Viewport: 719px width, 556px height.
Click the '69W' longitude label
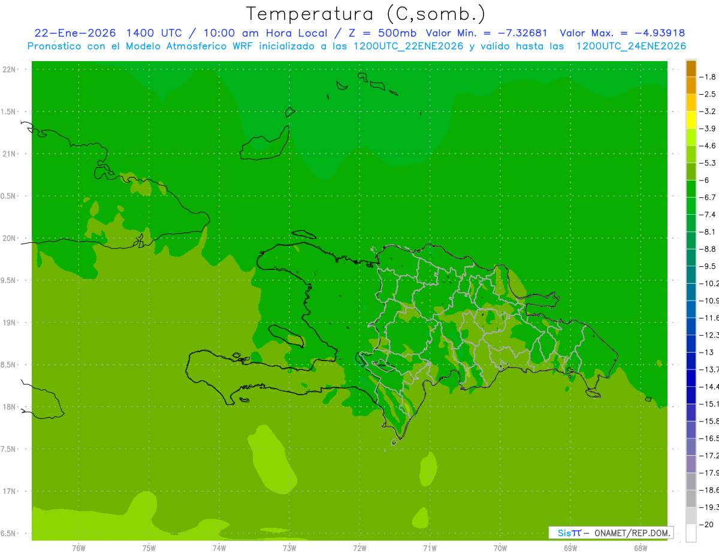(570, 548)
